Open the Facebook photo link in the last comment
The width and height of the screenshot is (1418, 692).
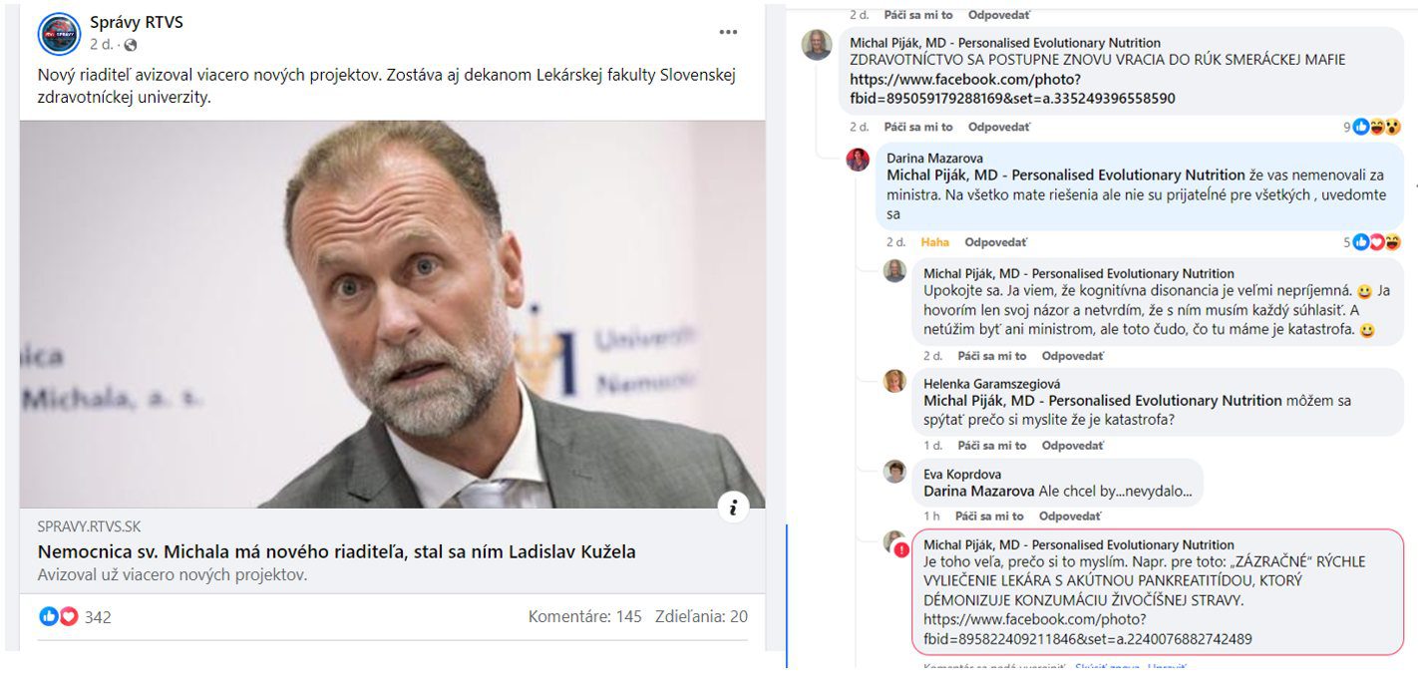pyautogui.click(x=1087, y=629)
